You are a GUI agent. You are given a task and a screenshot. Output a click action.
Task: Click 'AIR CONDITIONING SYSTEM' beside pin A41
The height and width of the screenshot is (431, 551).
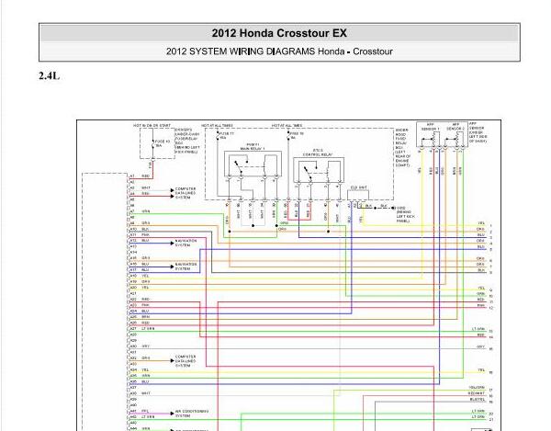[x=192, y=414]
